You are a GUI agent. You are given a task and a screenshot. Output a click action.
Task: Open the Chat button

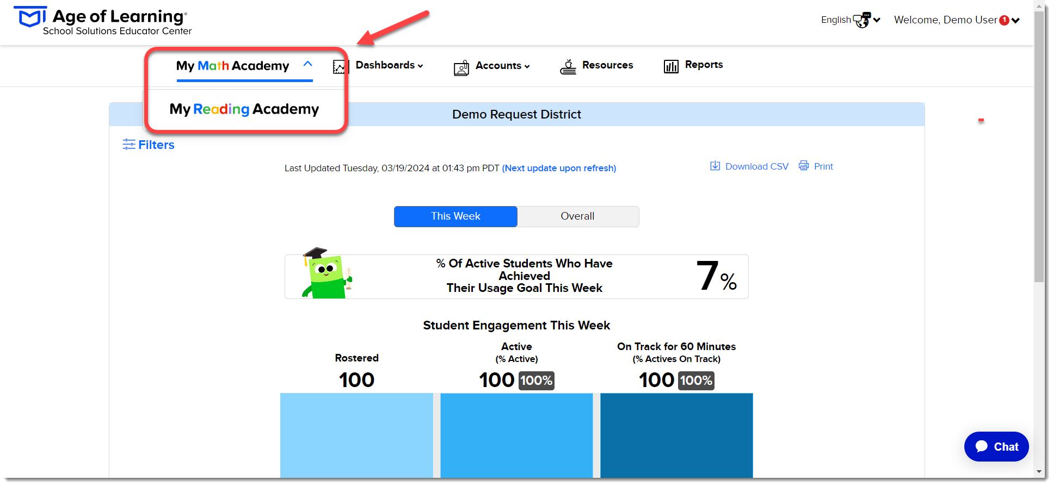(996, 446)
